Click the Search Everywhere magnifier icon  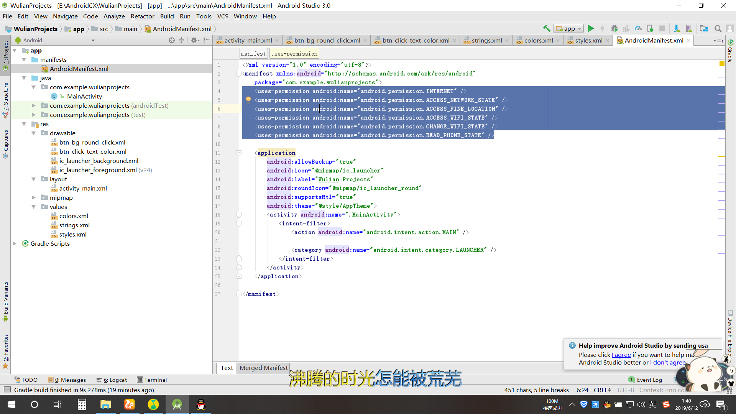(x=718, y=28)
